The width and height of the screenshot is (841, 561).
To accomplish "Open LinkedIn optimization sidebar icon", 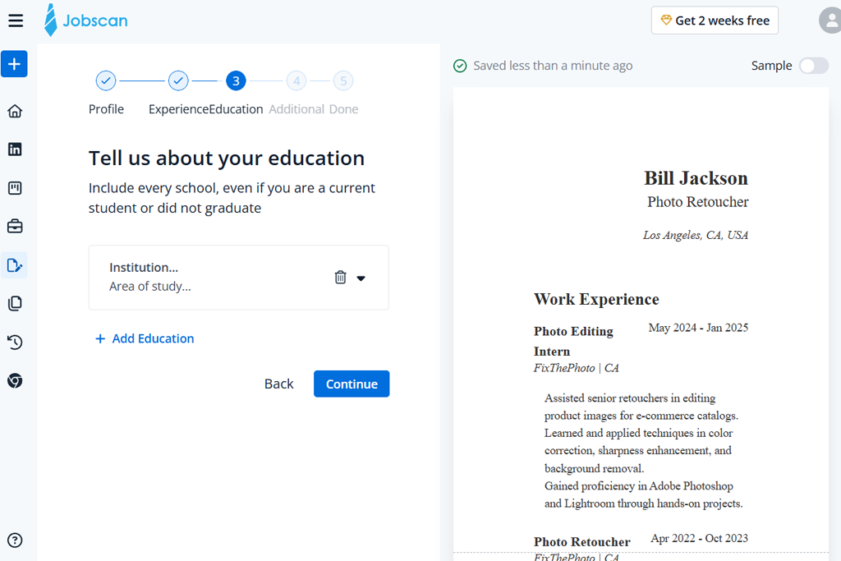I will (15, 149).
